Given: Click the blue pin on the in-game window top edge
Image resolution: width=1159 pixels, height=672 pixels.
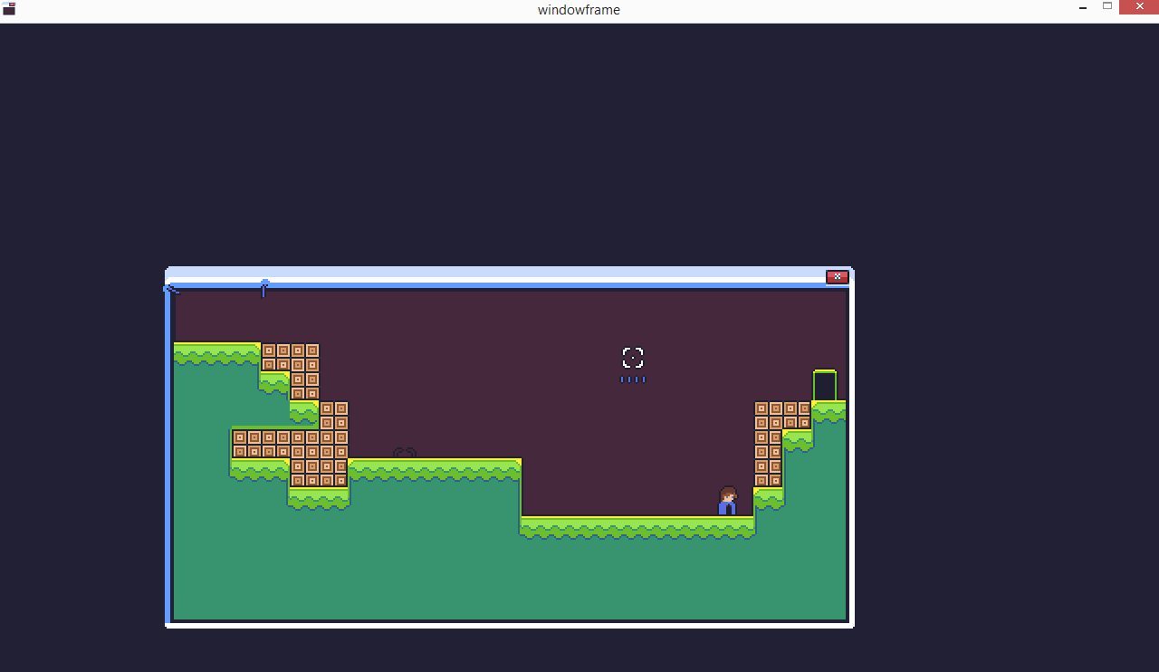Looking at the screenshot, I should click(x=263, y=287).
